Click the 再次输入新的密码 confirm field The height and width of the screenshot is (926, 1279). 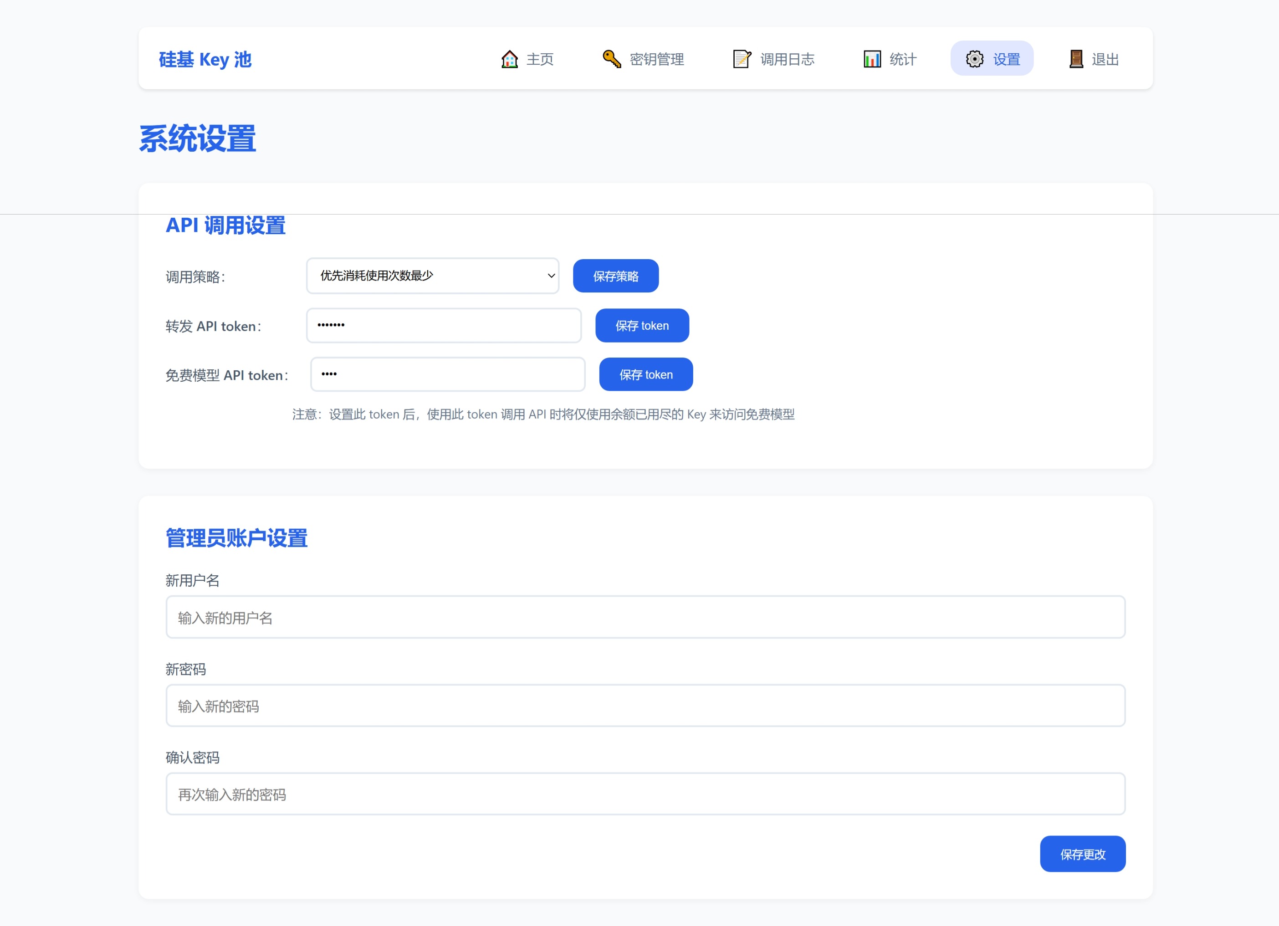[x=645, y=794]
